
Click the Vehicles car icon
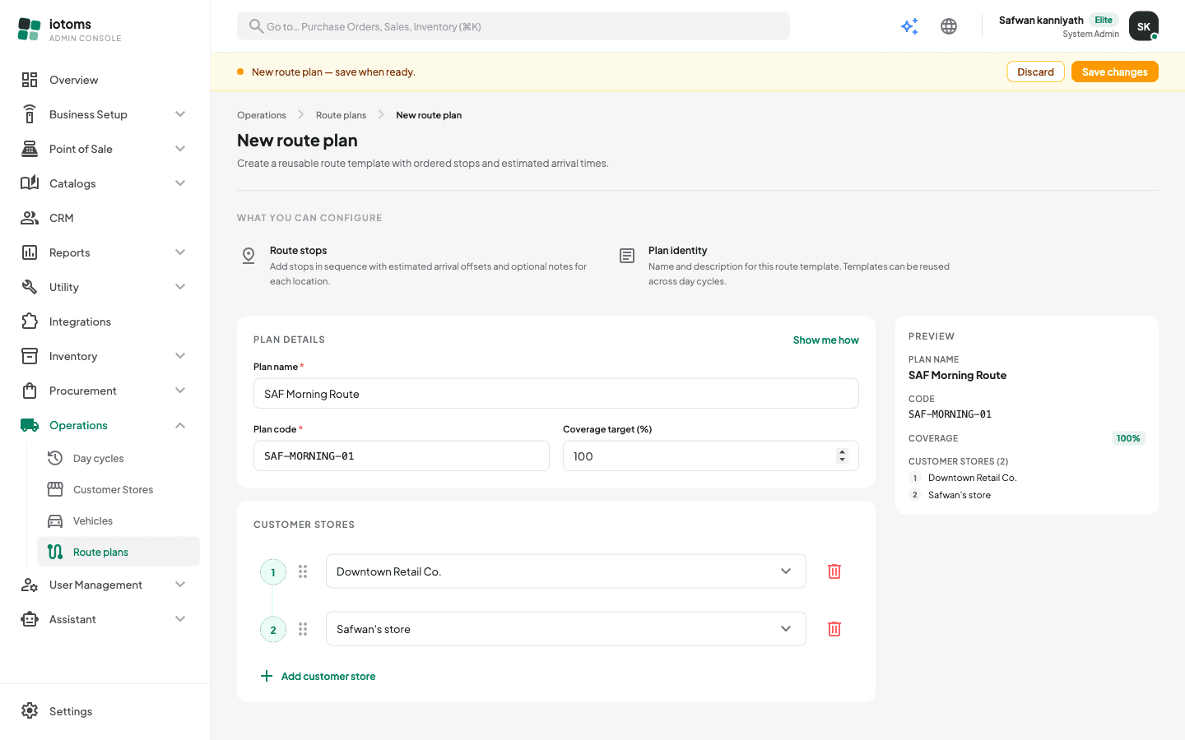pos(55,520)
